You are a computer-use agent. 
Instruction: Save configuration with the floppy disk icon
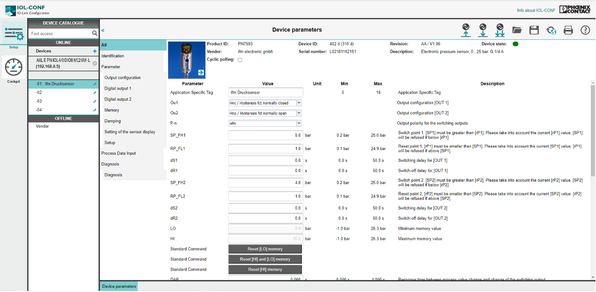click(x=534, y=30)
